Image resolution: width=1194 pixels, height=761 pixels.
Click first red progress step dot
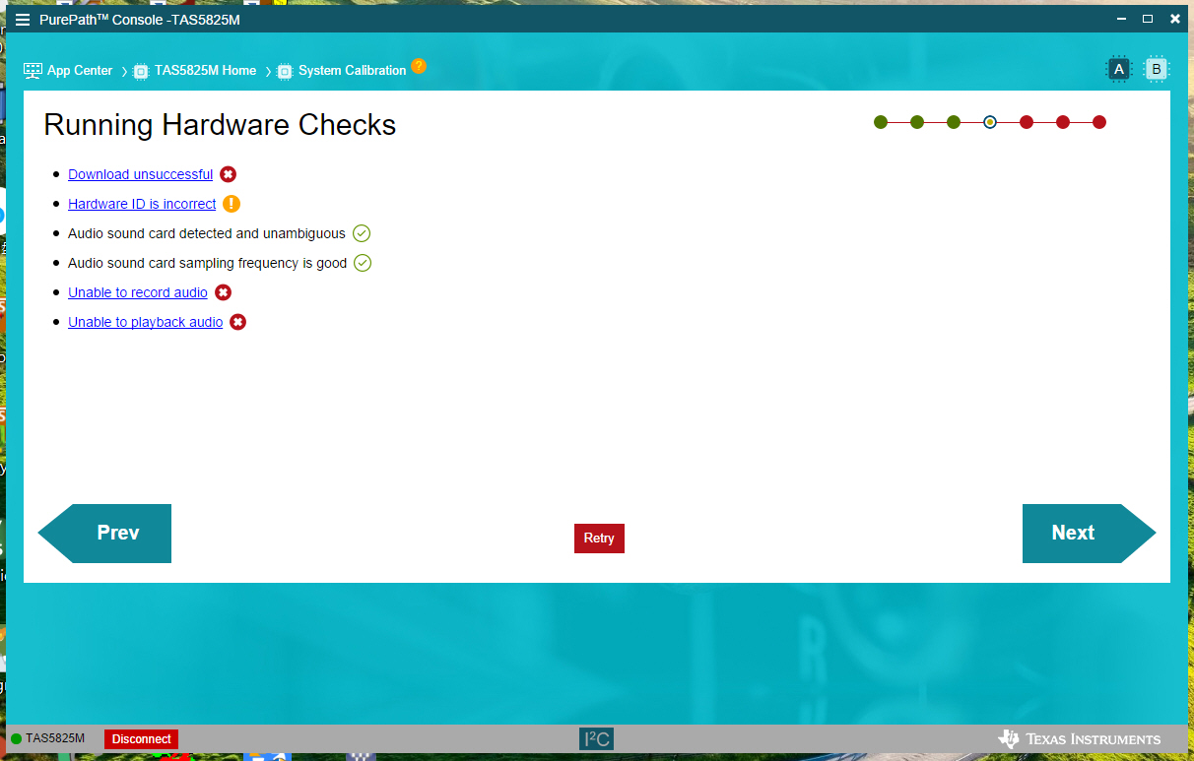point(1027,122)
